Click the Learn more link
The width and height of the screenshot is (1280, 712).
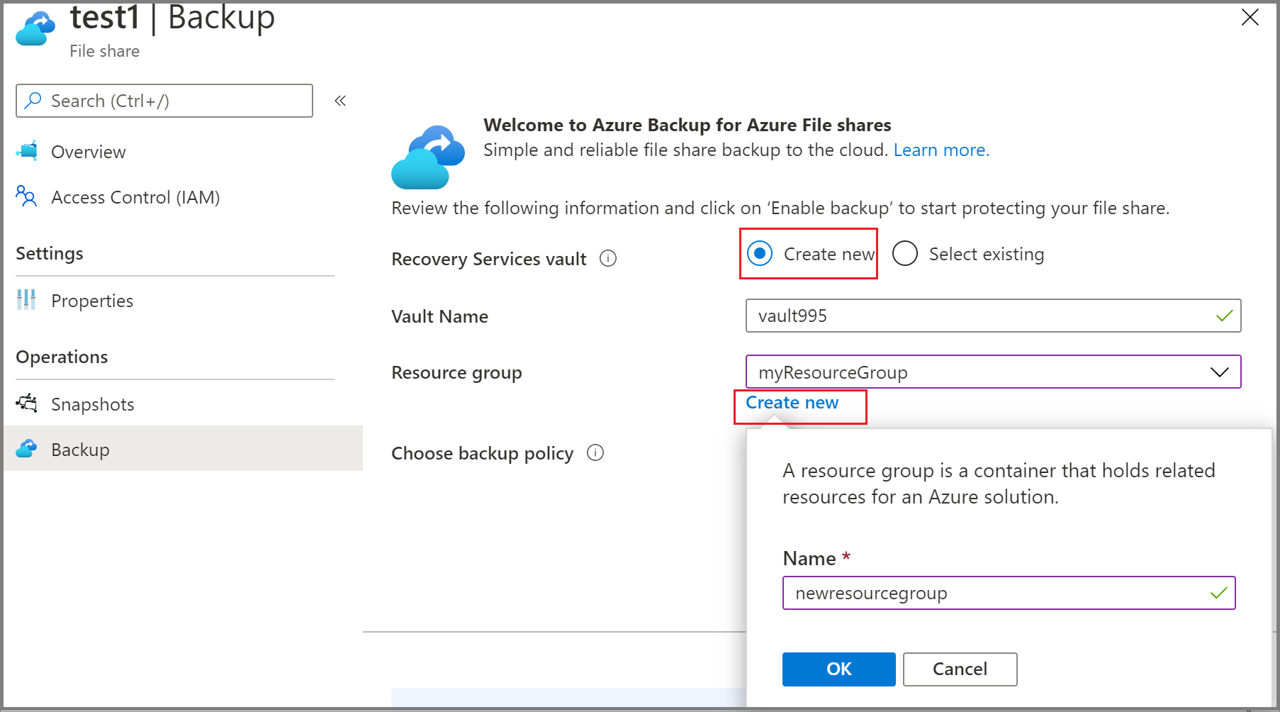941,150
